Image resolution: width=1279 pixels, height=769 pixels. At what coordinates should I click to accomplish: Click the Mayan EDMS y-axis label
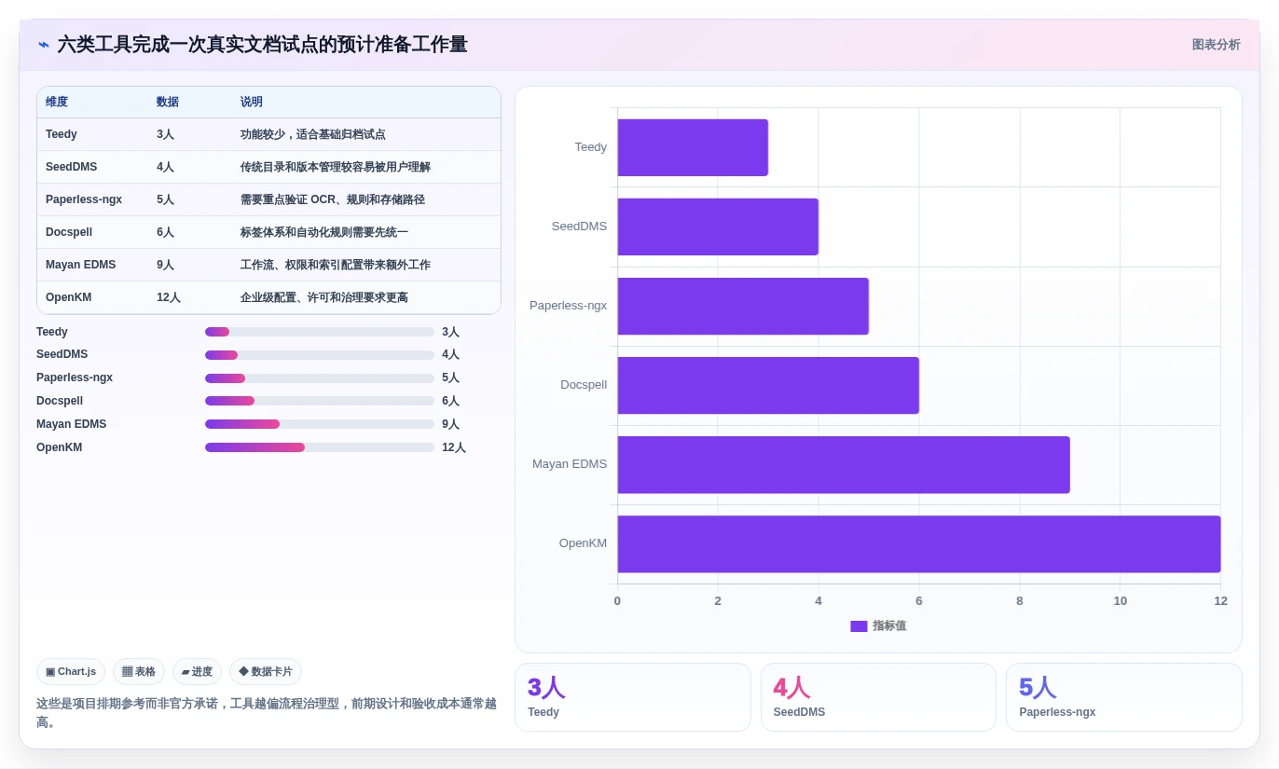tap(570, 464)
